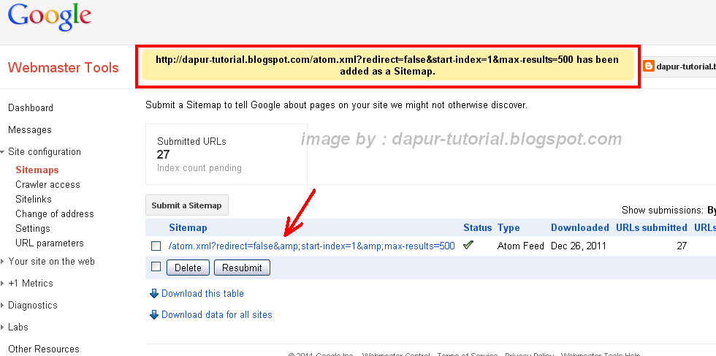Select Sitemaps in the sidebar

pyautogui.click(x=37, y=170)
